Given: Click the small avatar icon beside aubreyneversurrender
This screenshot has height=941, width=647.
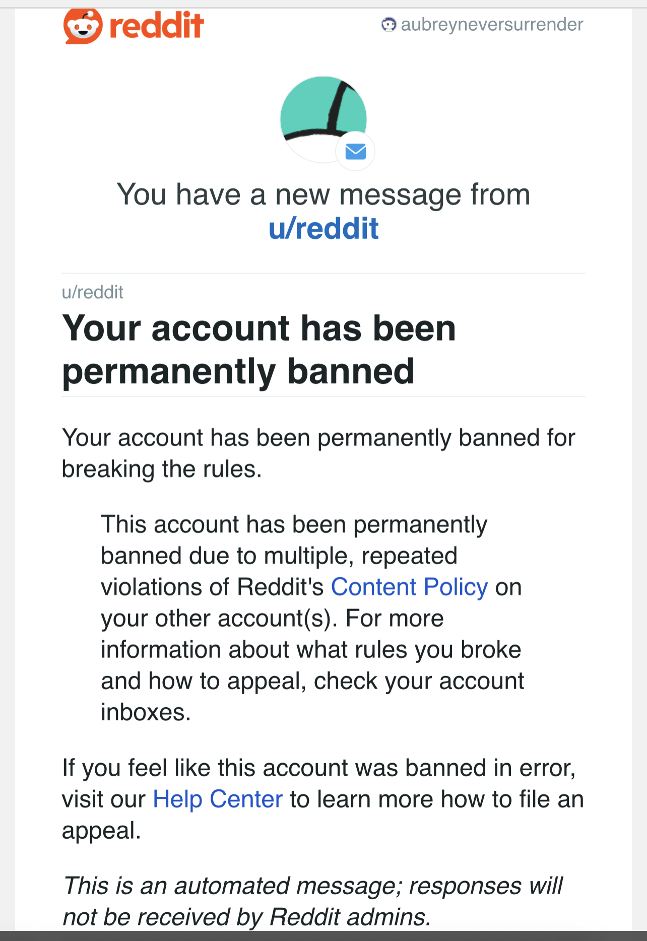Looking at the screenshot, I should pos(389,24).
